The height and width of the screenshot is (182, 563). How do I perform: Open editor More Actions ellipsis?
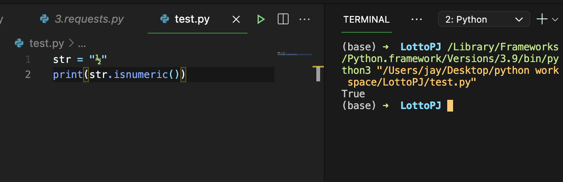click(x=304, y=19)
